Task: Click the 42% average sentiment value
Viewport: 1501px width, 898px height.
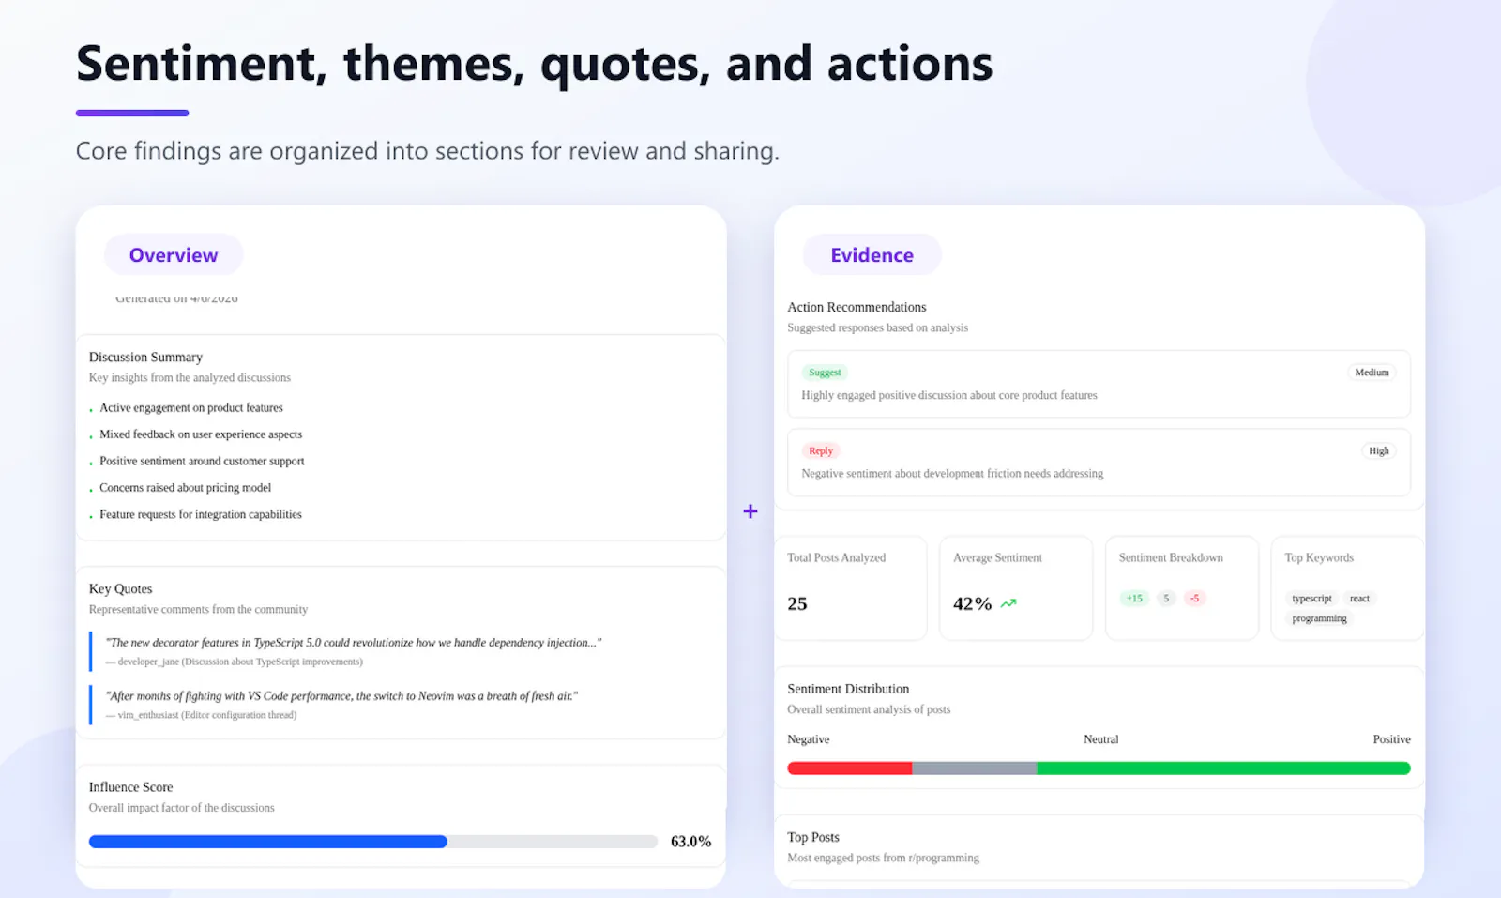Action: (x=972, y=603)
